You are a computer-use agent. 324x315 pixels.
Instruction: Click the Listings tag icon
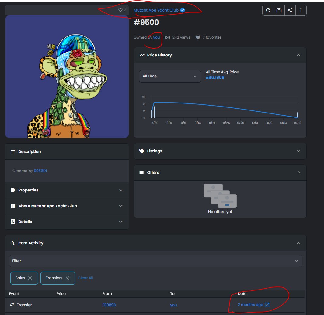click(x=141, y=151)
